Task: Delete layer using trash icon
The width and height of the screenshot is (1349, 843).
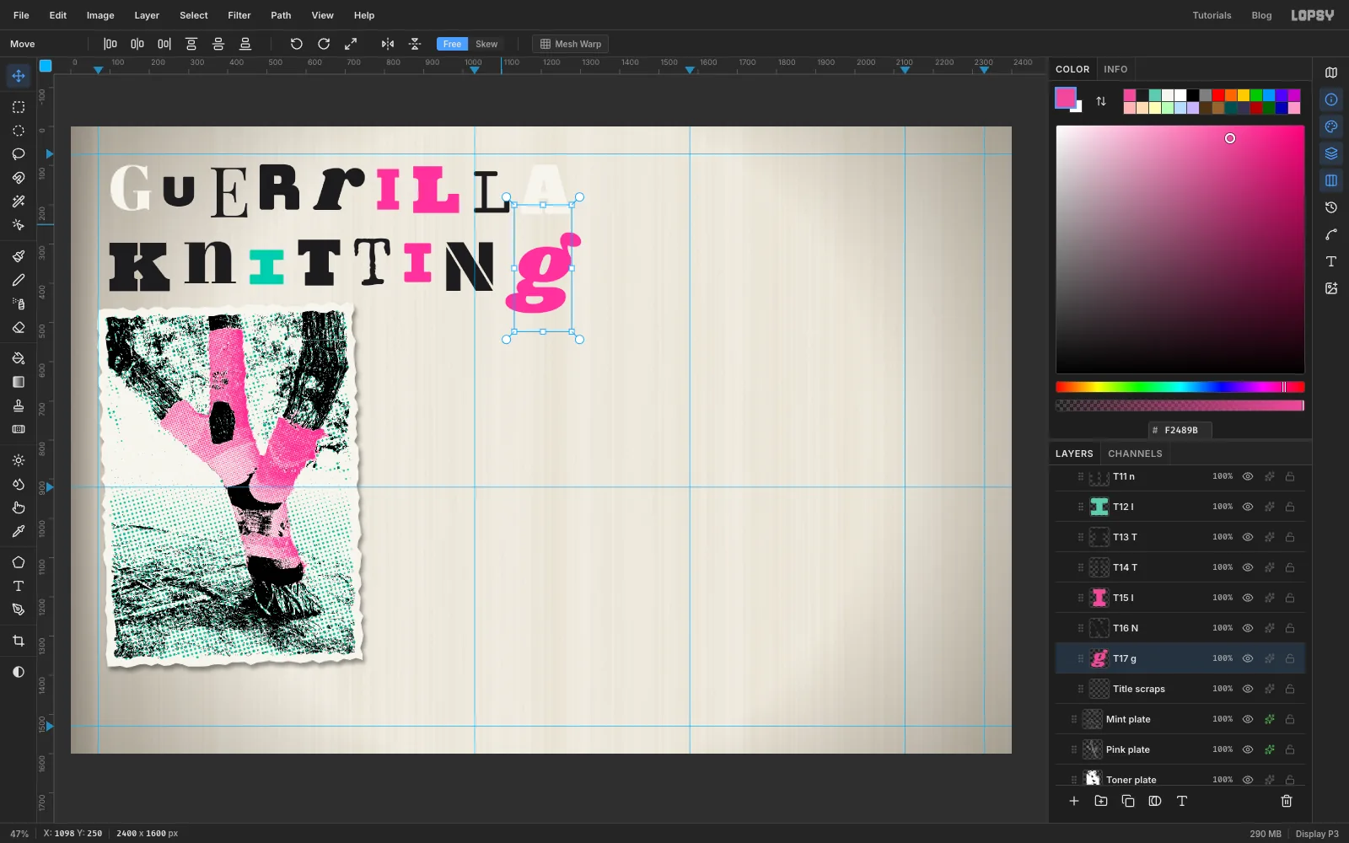Action: [x=1287, y=801]
